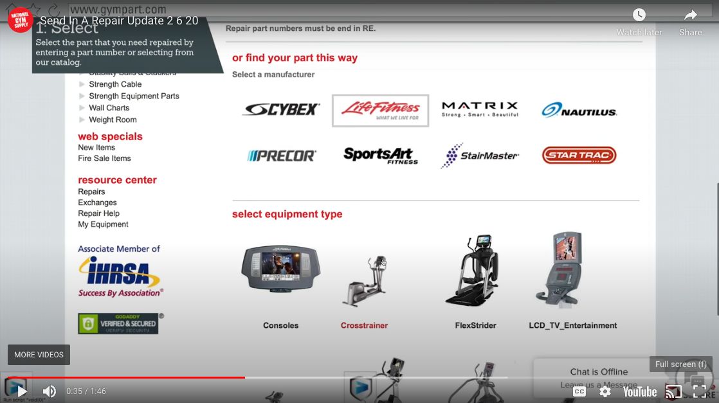Screen dimensions: 719x403
Task: Seek on the red video progress bar
Action: (126, 378)
